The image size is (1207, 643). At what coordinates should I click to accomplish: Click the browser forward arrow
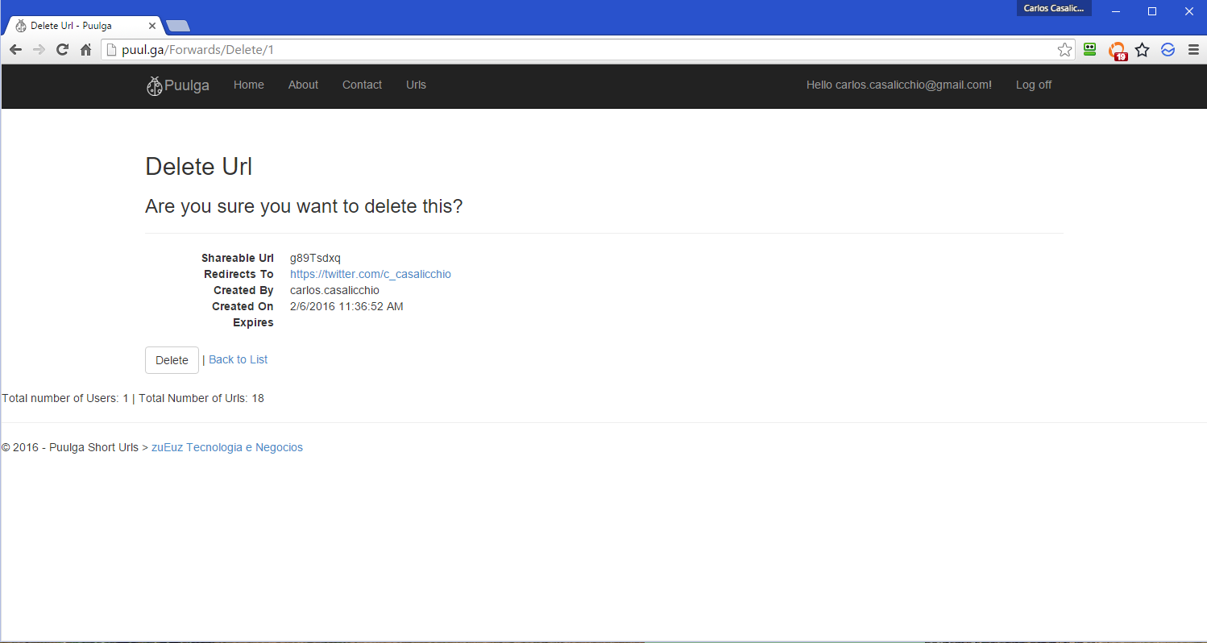point(39,50)
